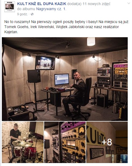The width and height of the screenshot is (132, 166).
Task: Click the iMac monitor in the main photo
Action: pos(62,80)
